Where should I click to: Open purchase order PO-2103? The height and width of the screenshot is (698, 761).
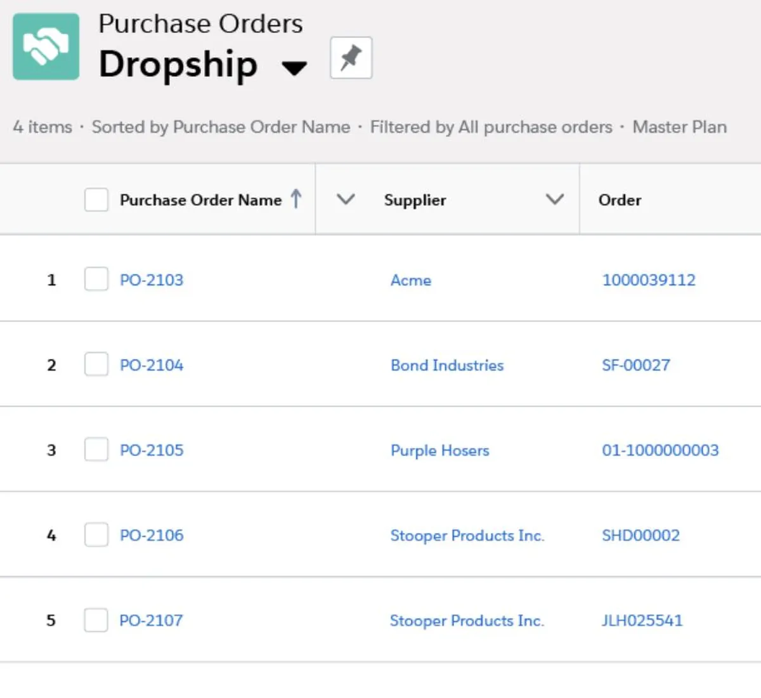pos(152,280)
